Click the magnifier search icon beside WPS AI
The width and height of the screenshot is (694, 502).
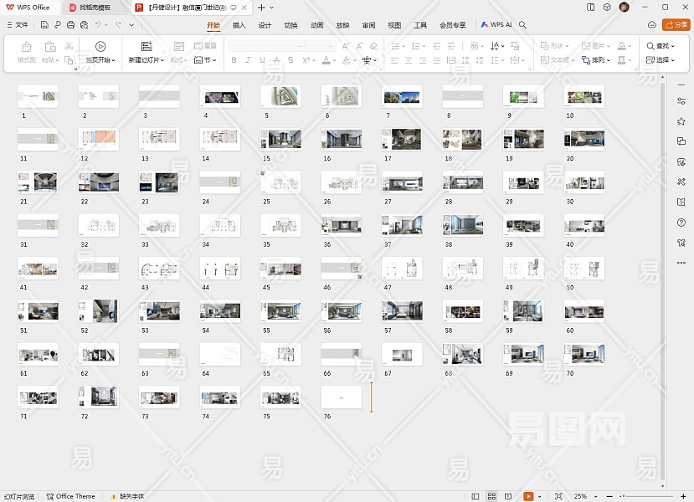point(523,25)
